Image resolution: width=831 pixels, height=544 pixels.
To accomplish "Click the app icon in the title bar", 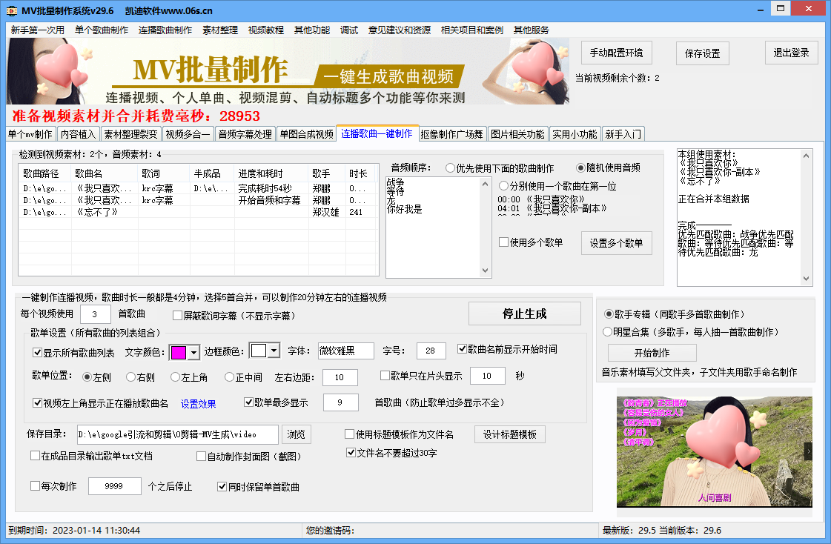I will (11, 10).
